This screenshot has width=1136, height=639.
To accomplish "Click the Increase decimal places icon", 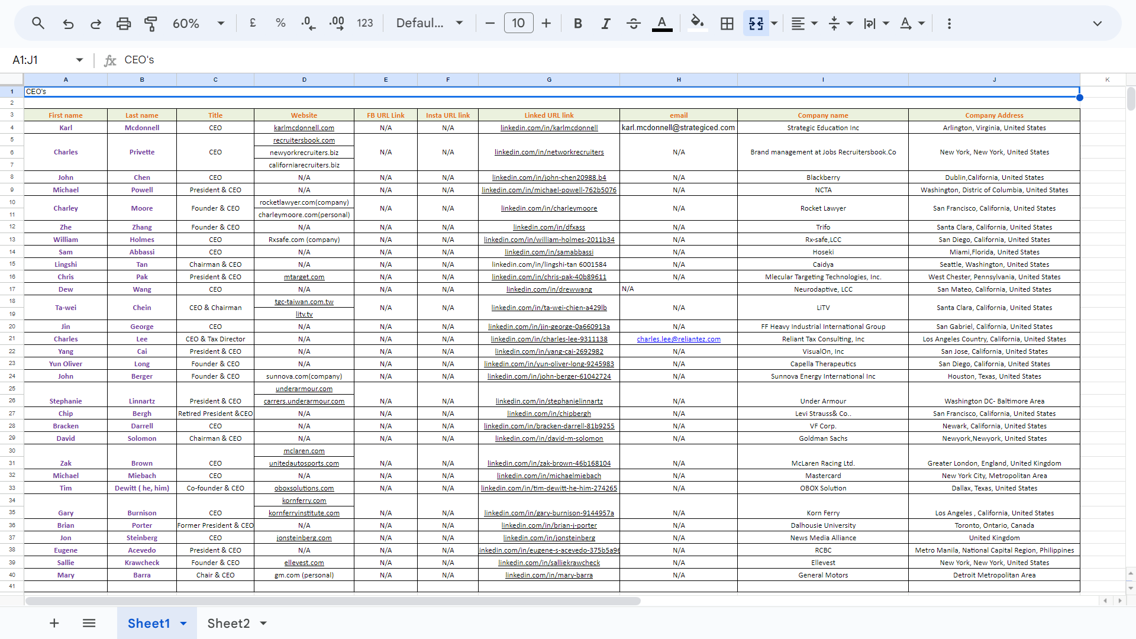I will coord(337,23).
